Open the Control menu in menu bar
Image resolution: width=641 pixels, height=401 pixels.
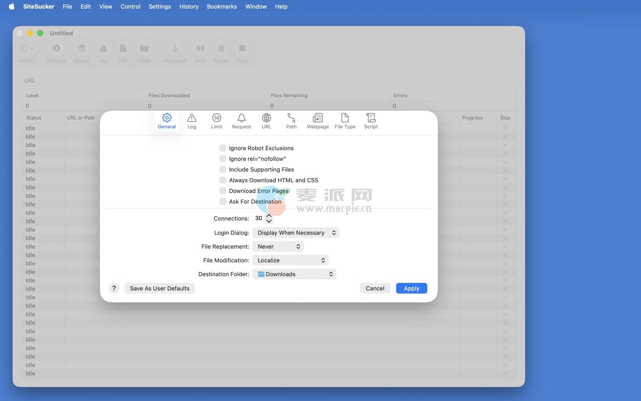[x=130, y=6]
